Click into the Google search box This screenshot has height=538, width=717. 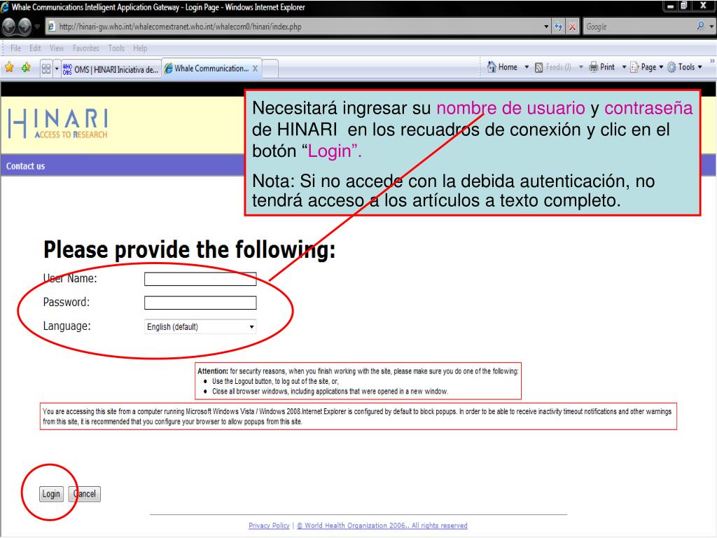639,27
